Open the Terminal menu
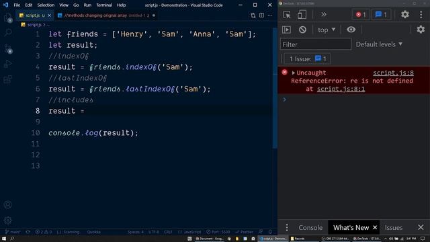The width and height of the screenshot is (430, 242). pos(104,5)
